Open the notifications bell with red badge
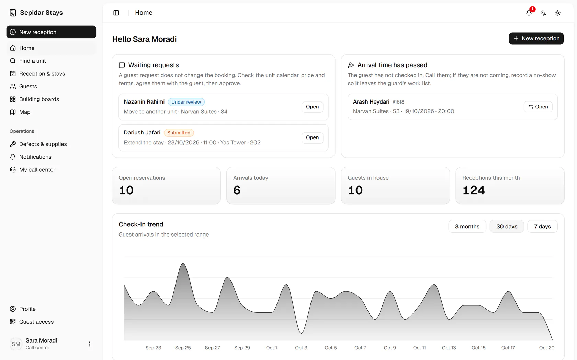This screenshot has width=577, height=360. [529, 13]
